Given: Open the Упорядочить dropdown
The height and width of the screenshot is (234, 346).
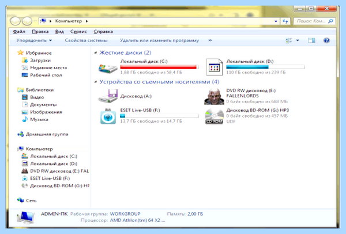Looking at the screenshot, I should tap(34, 40).
